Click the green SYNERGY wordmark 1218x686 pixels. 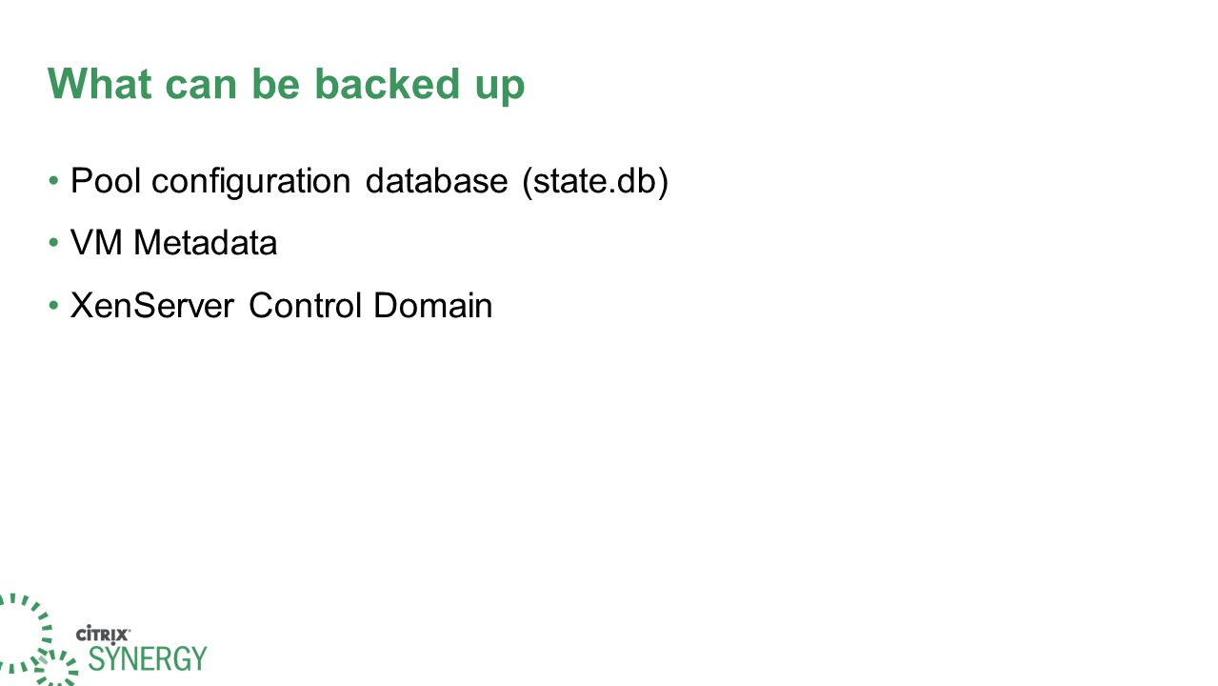[x=148, y=658]
